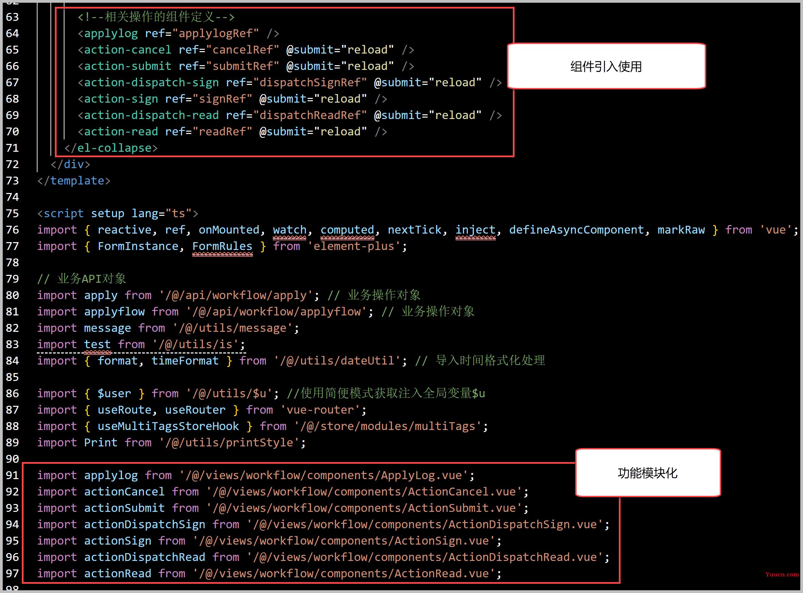Click '/@/utils/printStyle' import path
The width and height of the screenshot is (803, 593).
[229, 443]
